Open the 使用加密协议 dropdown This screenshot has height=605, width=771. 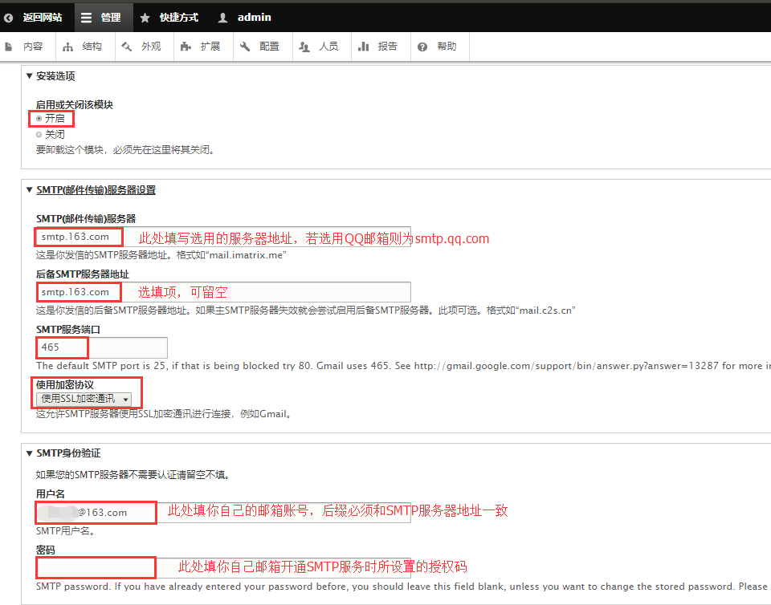click(85, 399)
